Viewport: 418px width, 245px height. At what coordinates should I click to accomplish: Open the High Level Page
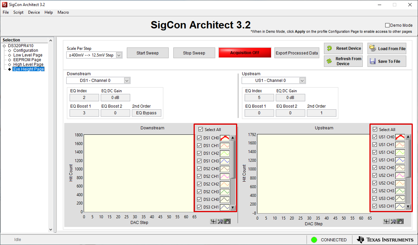(28, 64)
